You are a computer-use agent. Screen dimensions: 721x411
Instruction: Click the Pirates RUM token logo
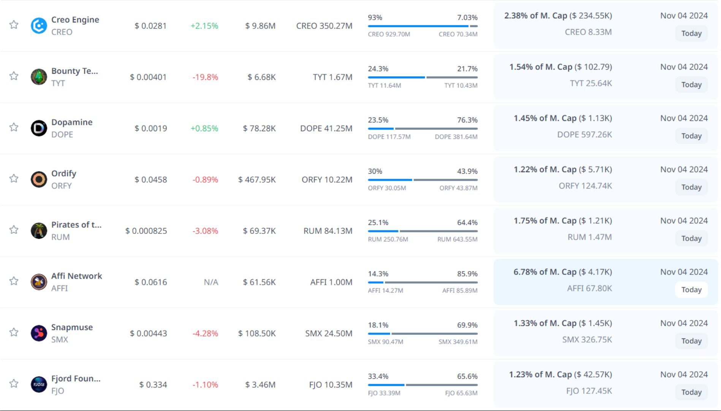click(x=39, y=231)
